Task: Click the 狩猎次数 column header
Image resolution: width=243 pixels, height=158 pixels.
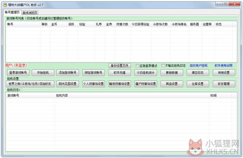Action: point(123,24)
